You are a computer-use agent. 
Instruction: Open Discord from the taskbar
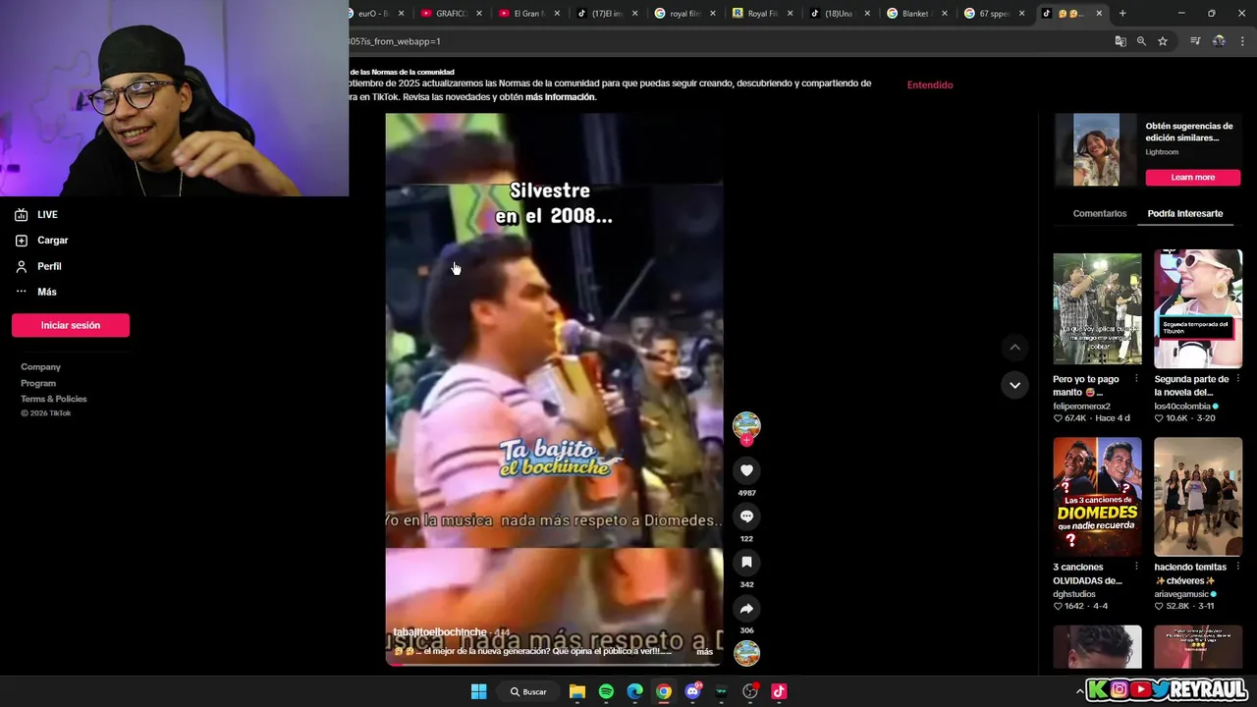[x=692, y=691]
